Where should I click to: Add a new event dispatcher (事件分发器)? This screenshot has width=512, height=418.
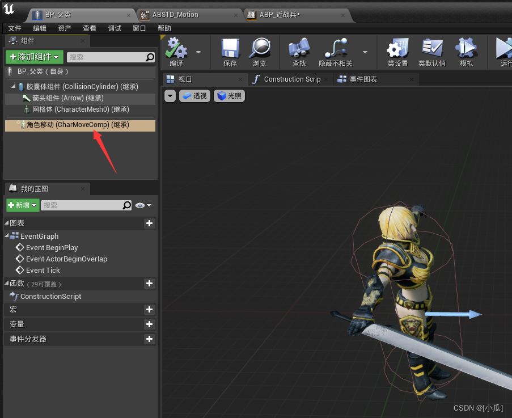click(x=149, y=339)
